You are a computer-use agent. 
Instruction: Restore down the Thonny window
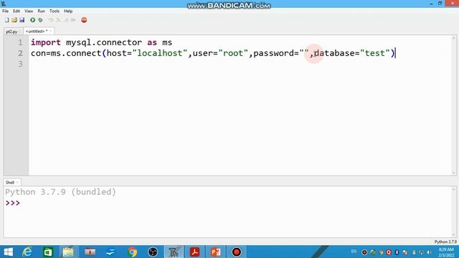[x=440, y=4]
